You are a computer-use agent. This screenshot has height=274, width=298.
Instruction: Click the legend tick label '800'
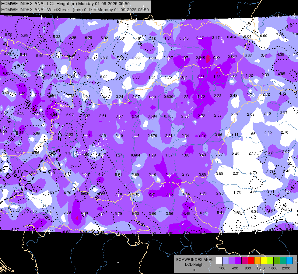(248, 268)
